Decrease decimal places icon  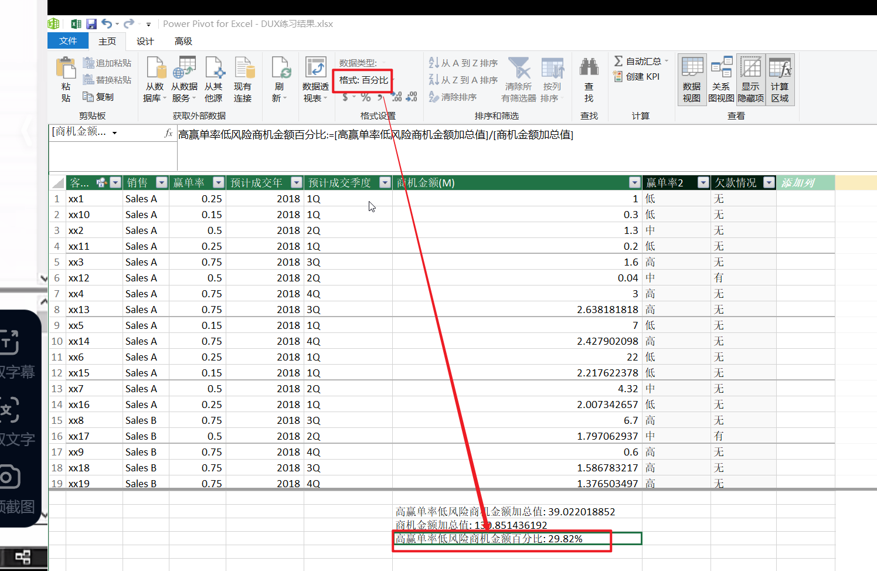click(x=412, y=97)
